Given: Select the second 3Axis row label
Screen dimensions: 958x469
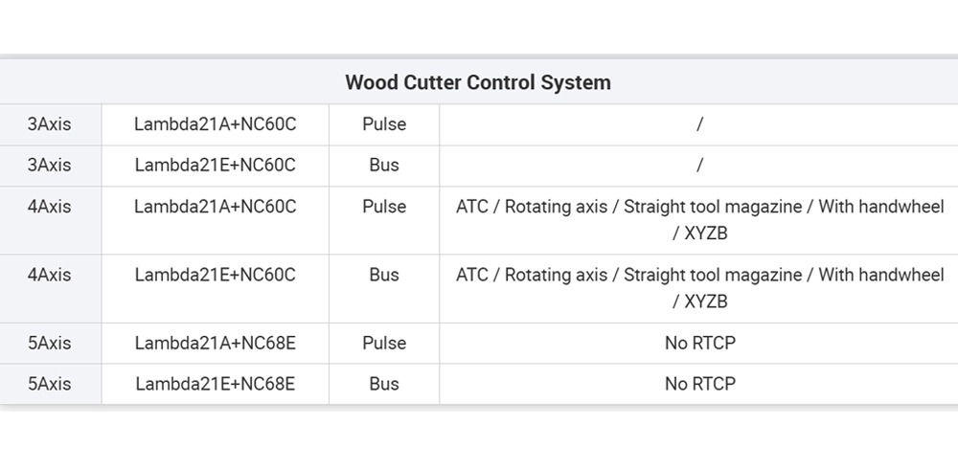Looking at the screenshot, I should [x=50, y=165].
